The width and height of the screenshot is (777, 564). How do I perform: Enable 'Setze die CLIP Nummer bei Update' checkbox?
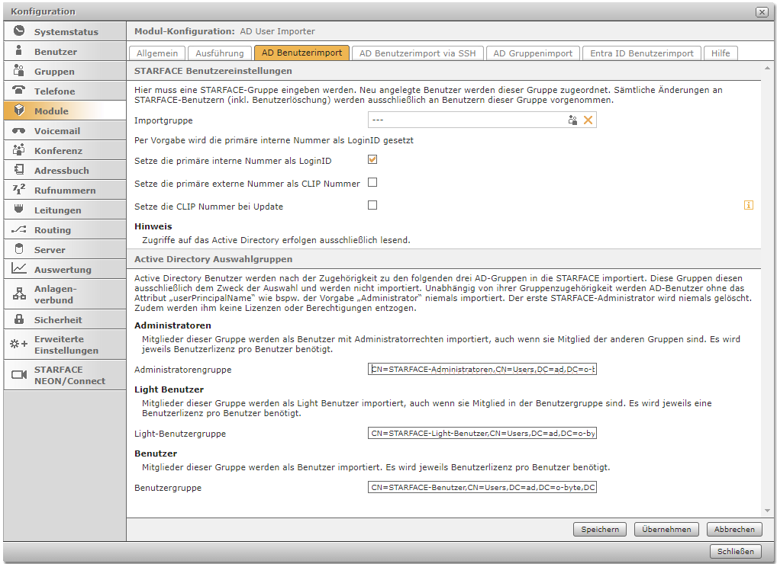pos(372,205)
